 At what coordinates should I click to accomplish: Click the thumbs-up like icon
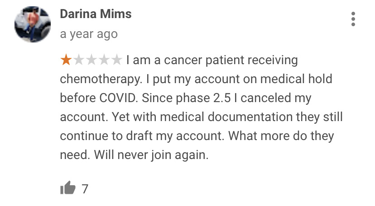tap(67, 188)
